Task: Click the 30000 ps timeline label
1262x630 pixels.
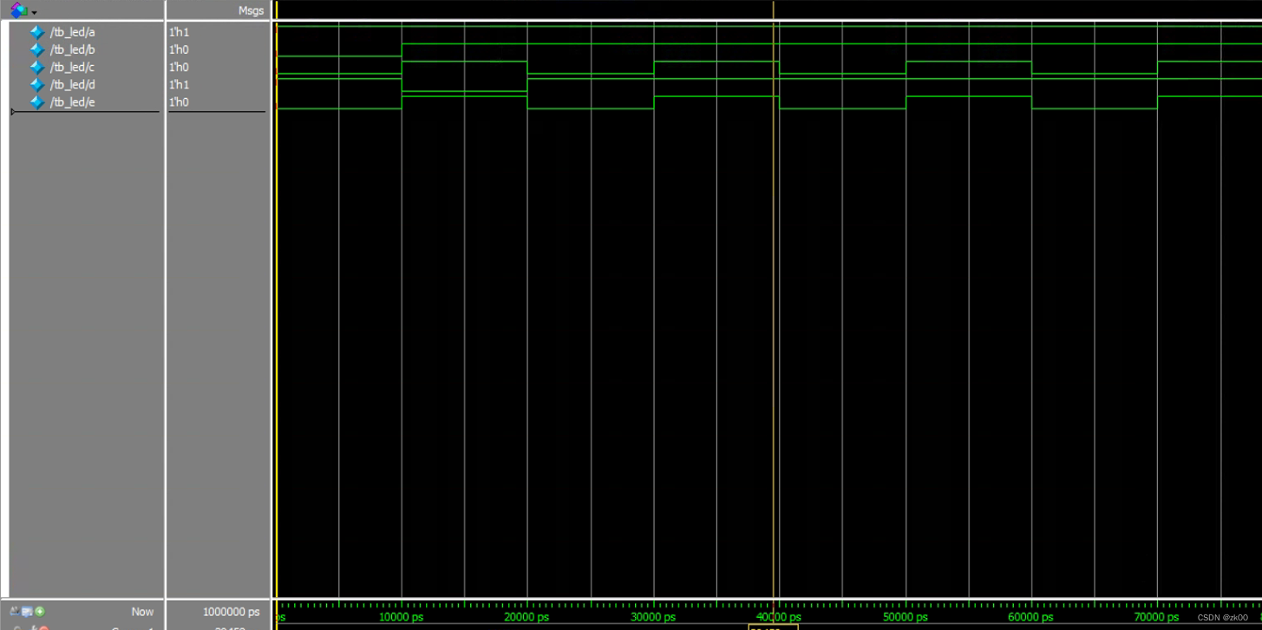Action: tap(652, 617)
